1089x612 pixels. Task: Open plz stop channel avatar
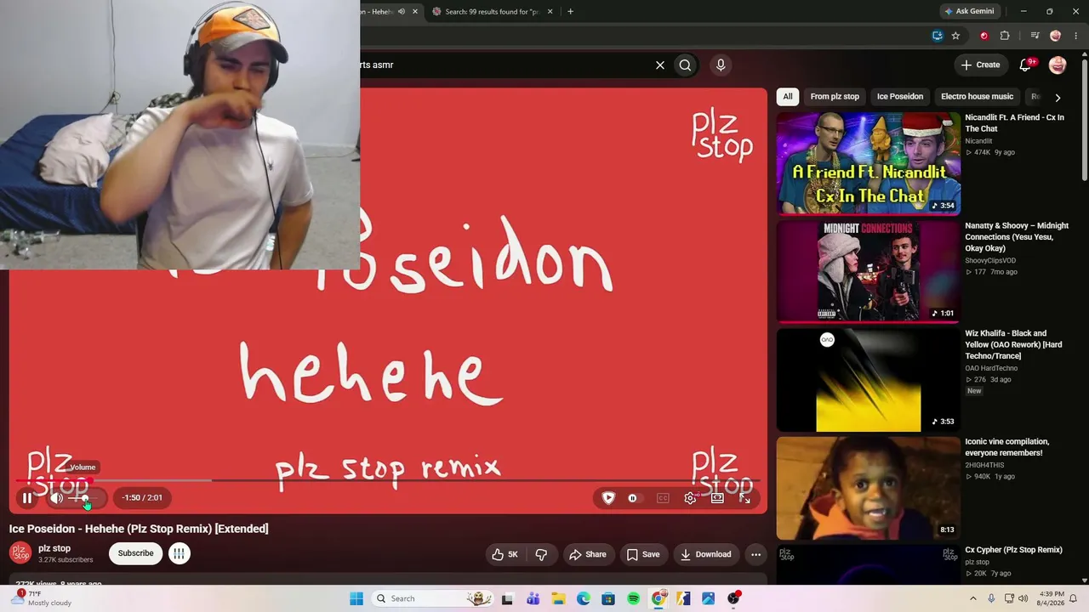pyautogui.click(x=20, y=553)
